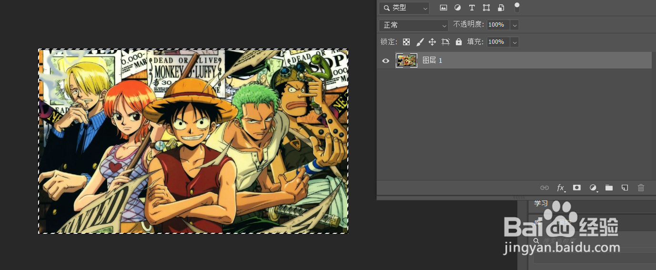Click the link layers icon
656x270 pixels.
click(x=544, y=188)
